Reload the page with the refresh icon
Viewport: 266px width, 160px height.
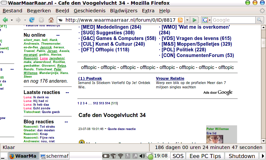tap(32, 20)
